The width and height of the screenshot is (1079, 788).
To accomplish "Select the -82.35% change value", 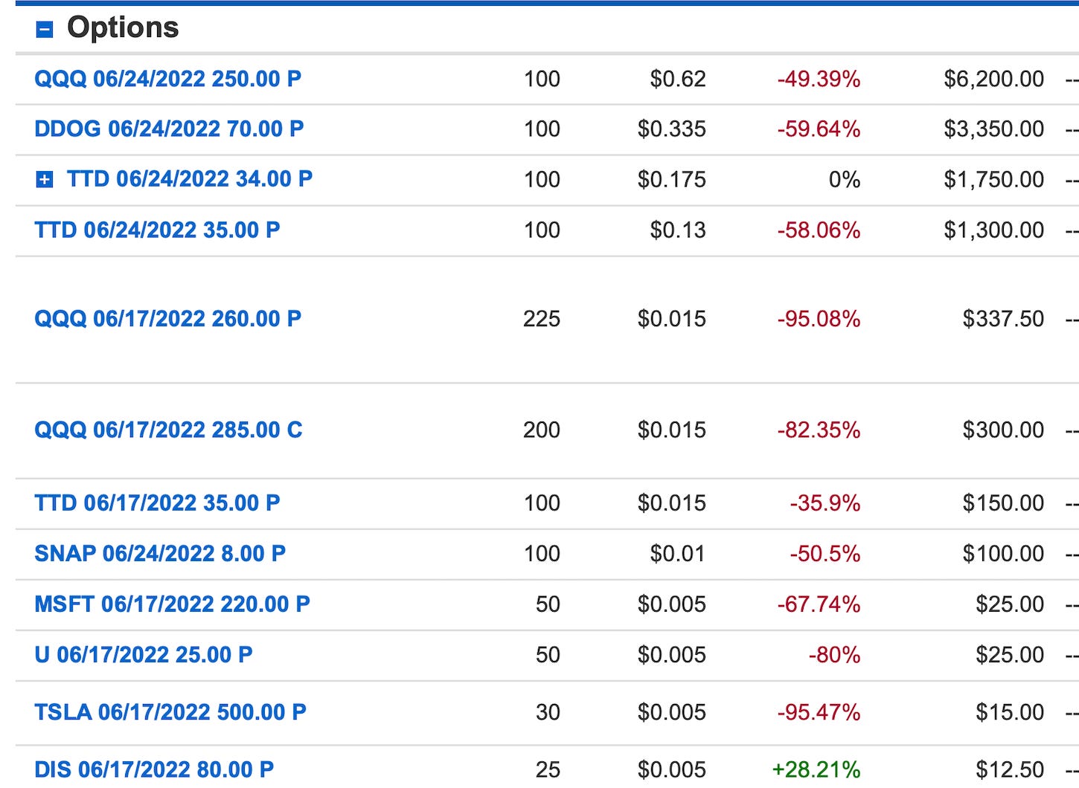I will coord(819,430).
